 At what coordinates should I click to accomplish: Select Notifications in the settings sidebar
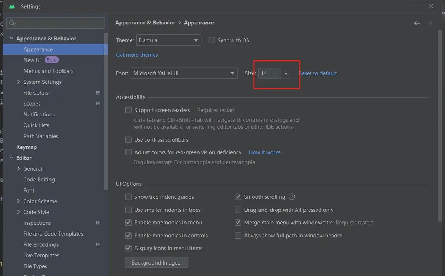(x=39, y=114)
